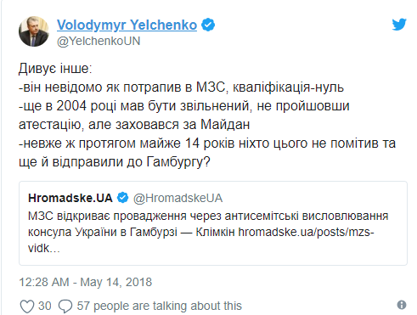
Task: Open the reply speech bubble icon
Action: [65, 307]
